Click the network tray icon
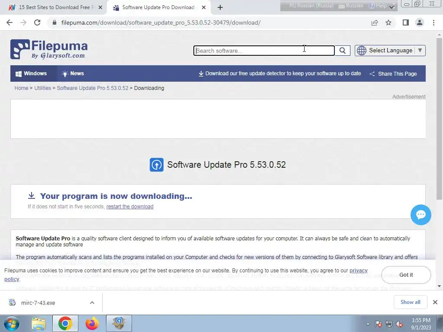Image resolution: width=443 pixels, height=332 pixels. coord(389,324)
